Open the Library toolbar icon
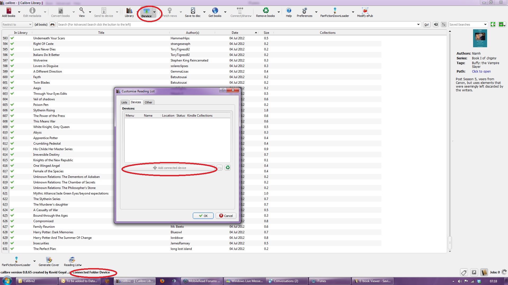Screen dimensions: 508x285 [x=129, y=11]
